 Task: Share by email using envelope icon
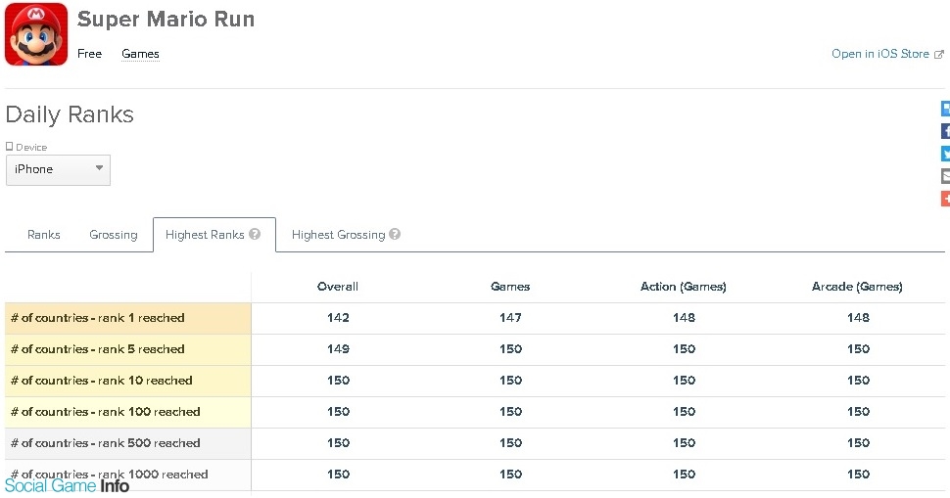click(x=945, y=176)
